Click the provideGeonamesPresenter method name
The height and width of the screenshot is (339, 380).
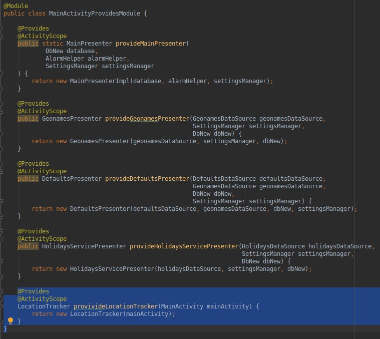pyautogui.click(x=147, y=119)
